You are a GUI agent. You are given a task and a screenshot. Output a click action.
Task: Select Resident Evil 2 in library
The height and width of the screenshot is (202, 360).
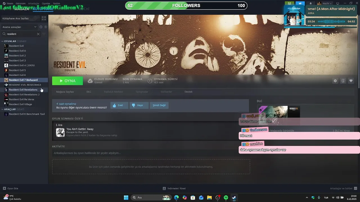(17, 56)
